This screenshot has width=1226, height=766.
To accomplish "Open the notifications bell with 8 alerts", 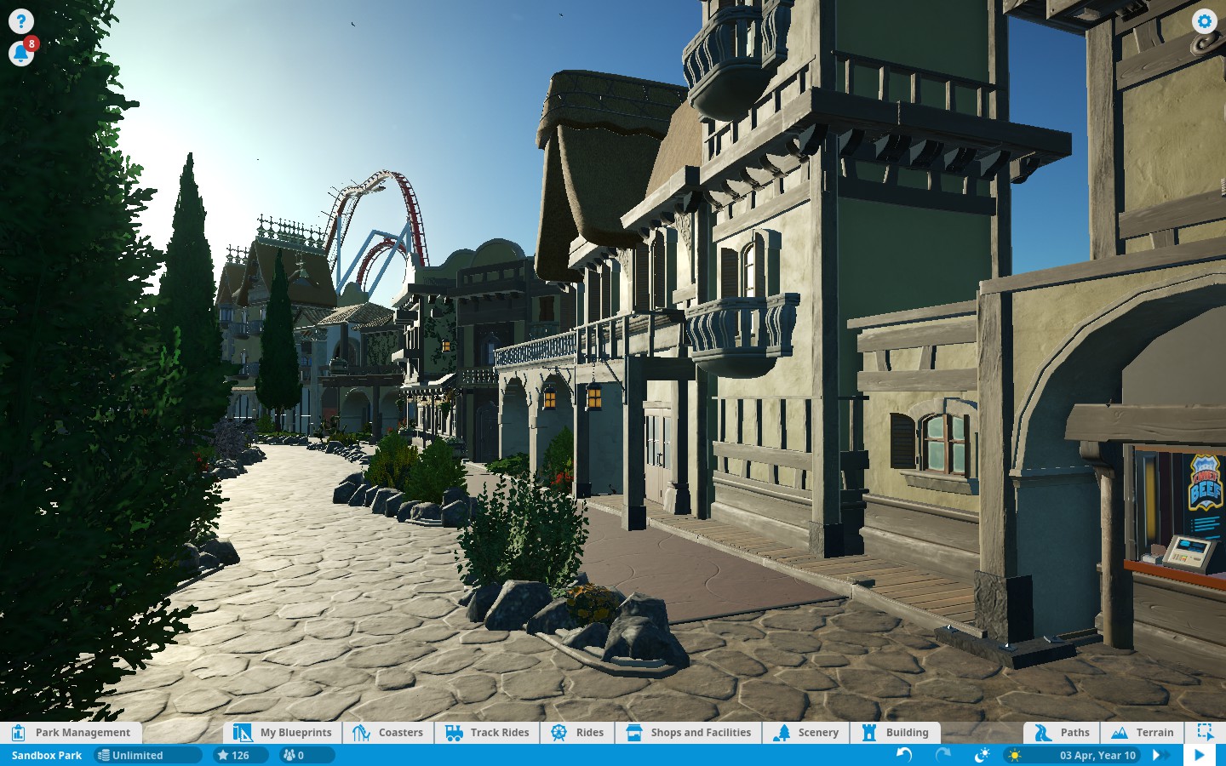I will point(20,54).
